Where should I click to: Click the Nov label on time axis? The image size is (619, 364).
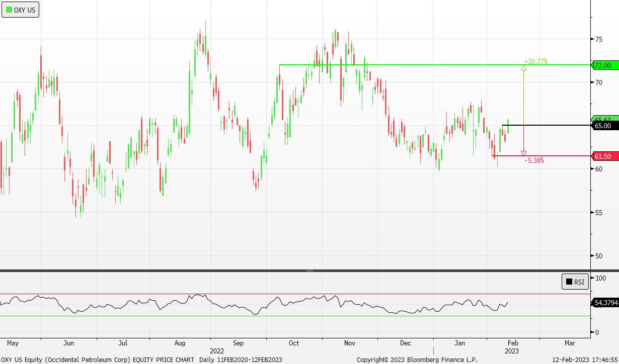(349, 343)
